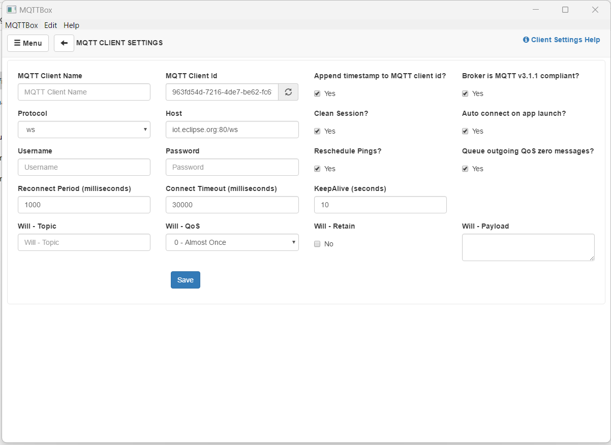Toggle Broker is MQTT v3.1.1 compliant checkbox
The height and width of the screenshot is (445, 611).
(x=465, y=93)
